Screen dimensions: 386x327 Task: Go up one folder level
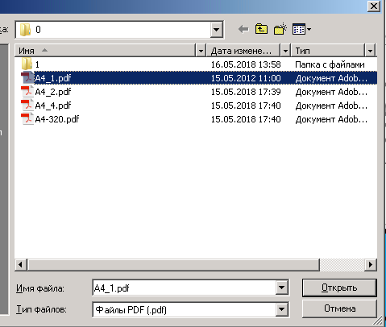[261, 29]
